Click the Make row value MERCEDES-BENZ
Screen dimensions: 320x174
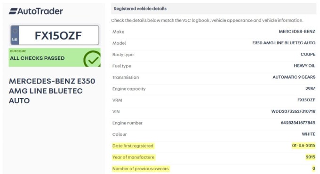tap(297, 32)
